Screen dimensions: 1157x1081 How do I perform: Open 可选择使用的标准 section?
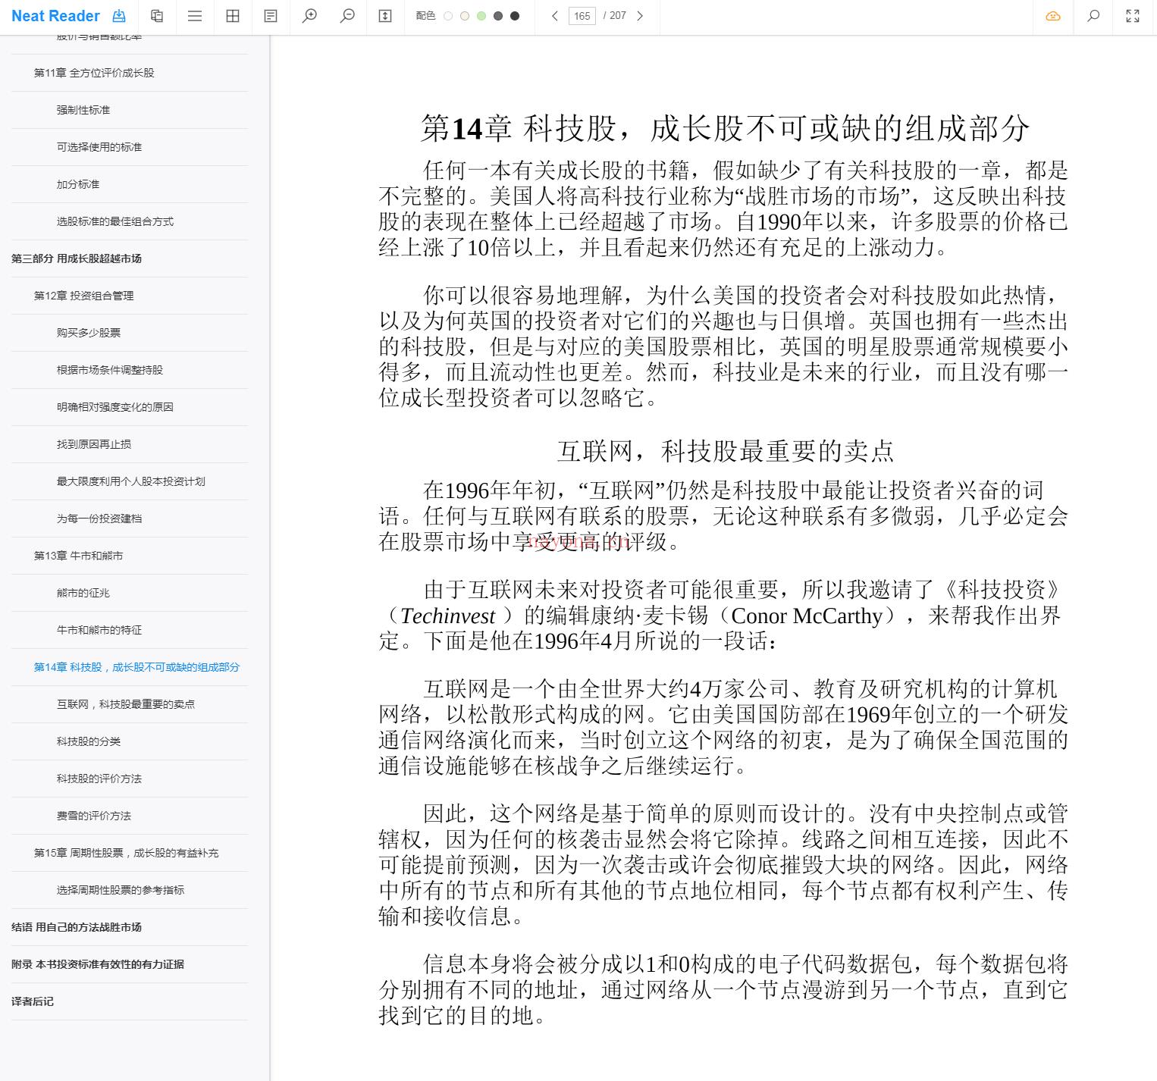[99, 147]
